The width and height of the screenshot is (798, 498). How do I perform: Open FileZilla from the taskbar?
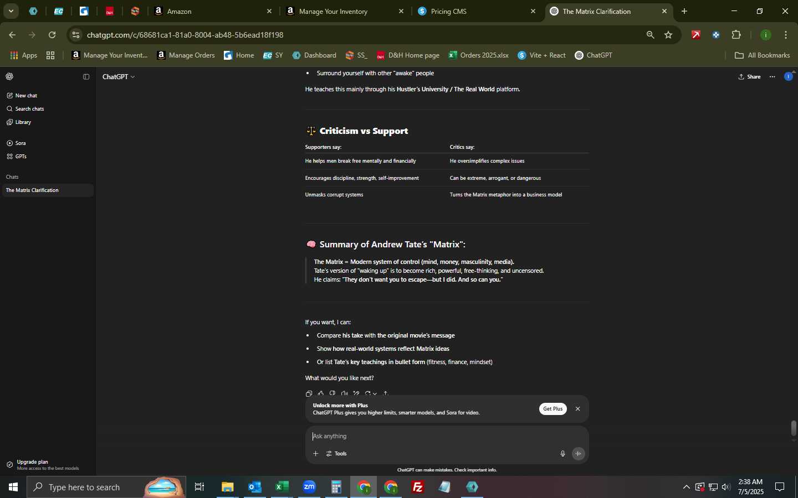click(418, 487)
